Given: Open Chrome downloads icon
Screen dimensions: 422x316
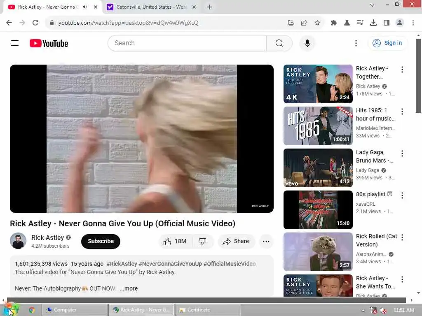Looking at the screenshot, I should [373, 23].
